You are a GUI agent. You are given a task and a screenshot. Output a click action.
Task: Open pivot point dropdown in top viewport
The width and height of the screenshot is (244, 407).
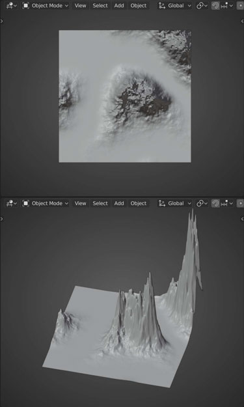[202, 5]
